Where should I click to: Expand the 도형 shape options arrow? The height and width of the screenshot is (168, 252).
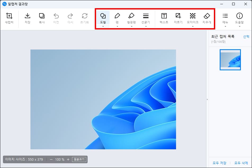point(103,27)
